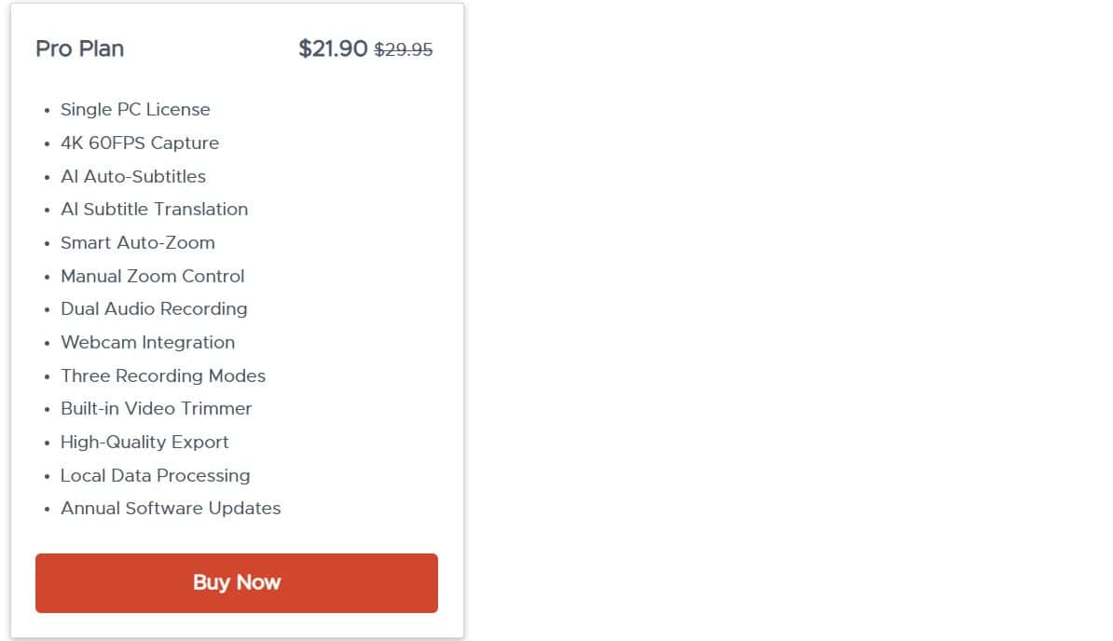Select the Annual Software Updates feature
Screen dimensions: 1113x641
tap(171, 508)
